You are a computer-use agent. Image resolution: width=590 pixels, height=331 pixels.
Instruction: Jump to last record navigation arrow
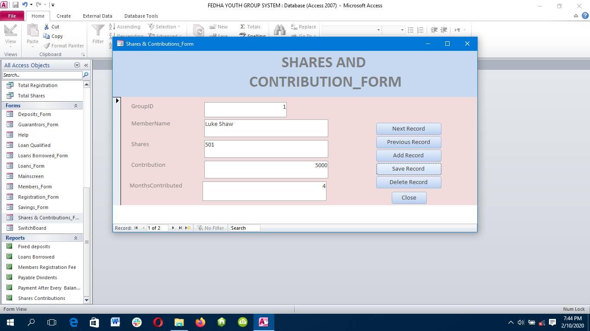pyautogui.click(x=181, y=228)
